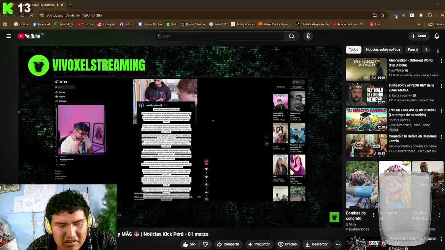445x250 pixels.
Task: Open the ZonaTMO bookmark
Action: 218,24
